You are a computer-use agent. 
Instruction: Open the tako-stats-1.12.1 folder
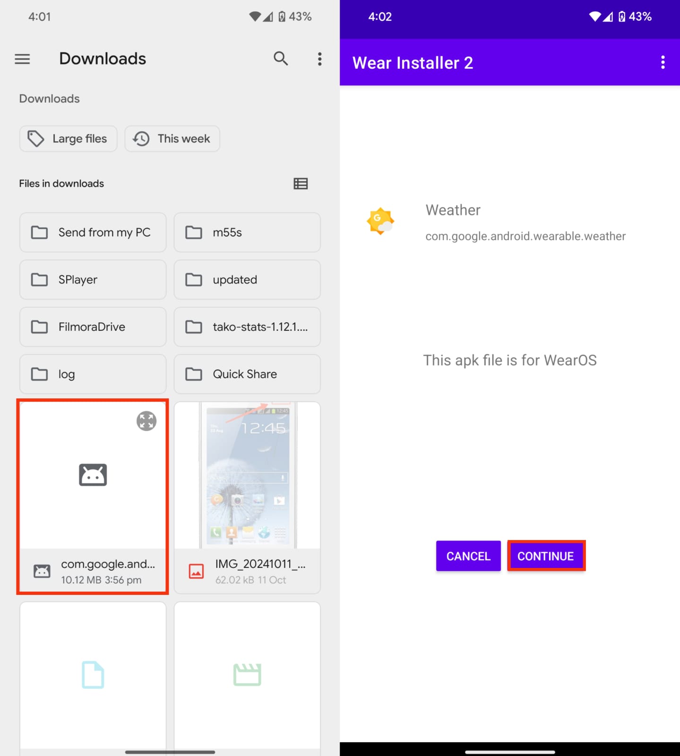tap(247, 327)
